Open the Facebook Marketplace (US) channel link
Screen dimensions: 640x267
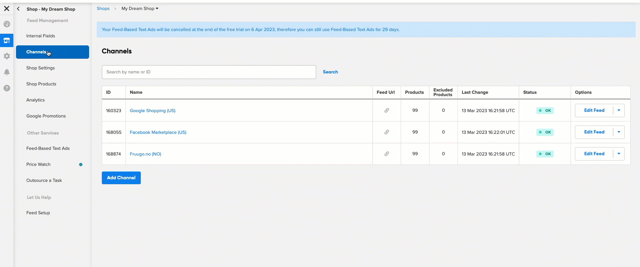pyautogui.click(x=158, y=132)
